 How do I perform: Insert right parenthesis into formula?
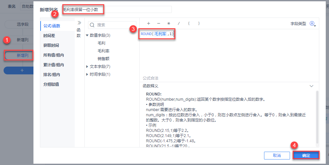199,23
